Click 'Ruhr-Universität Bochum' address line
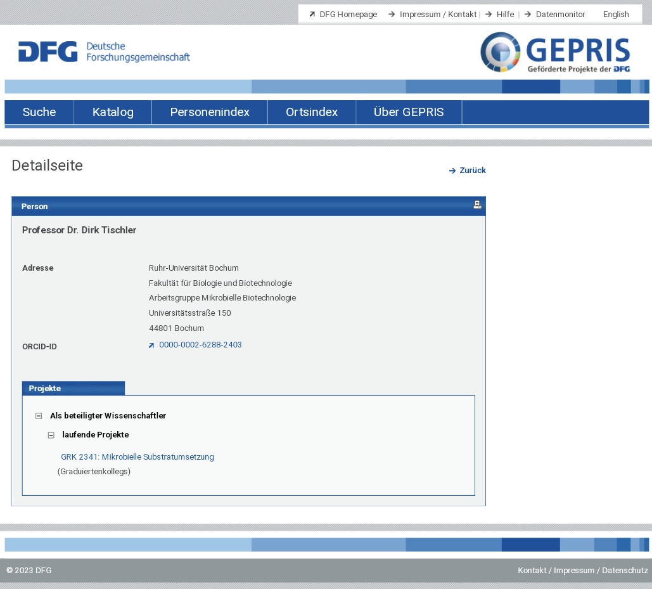This screenshot has width=652, height=589. pyautogui.click(x=194, y=268)
